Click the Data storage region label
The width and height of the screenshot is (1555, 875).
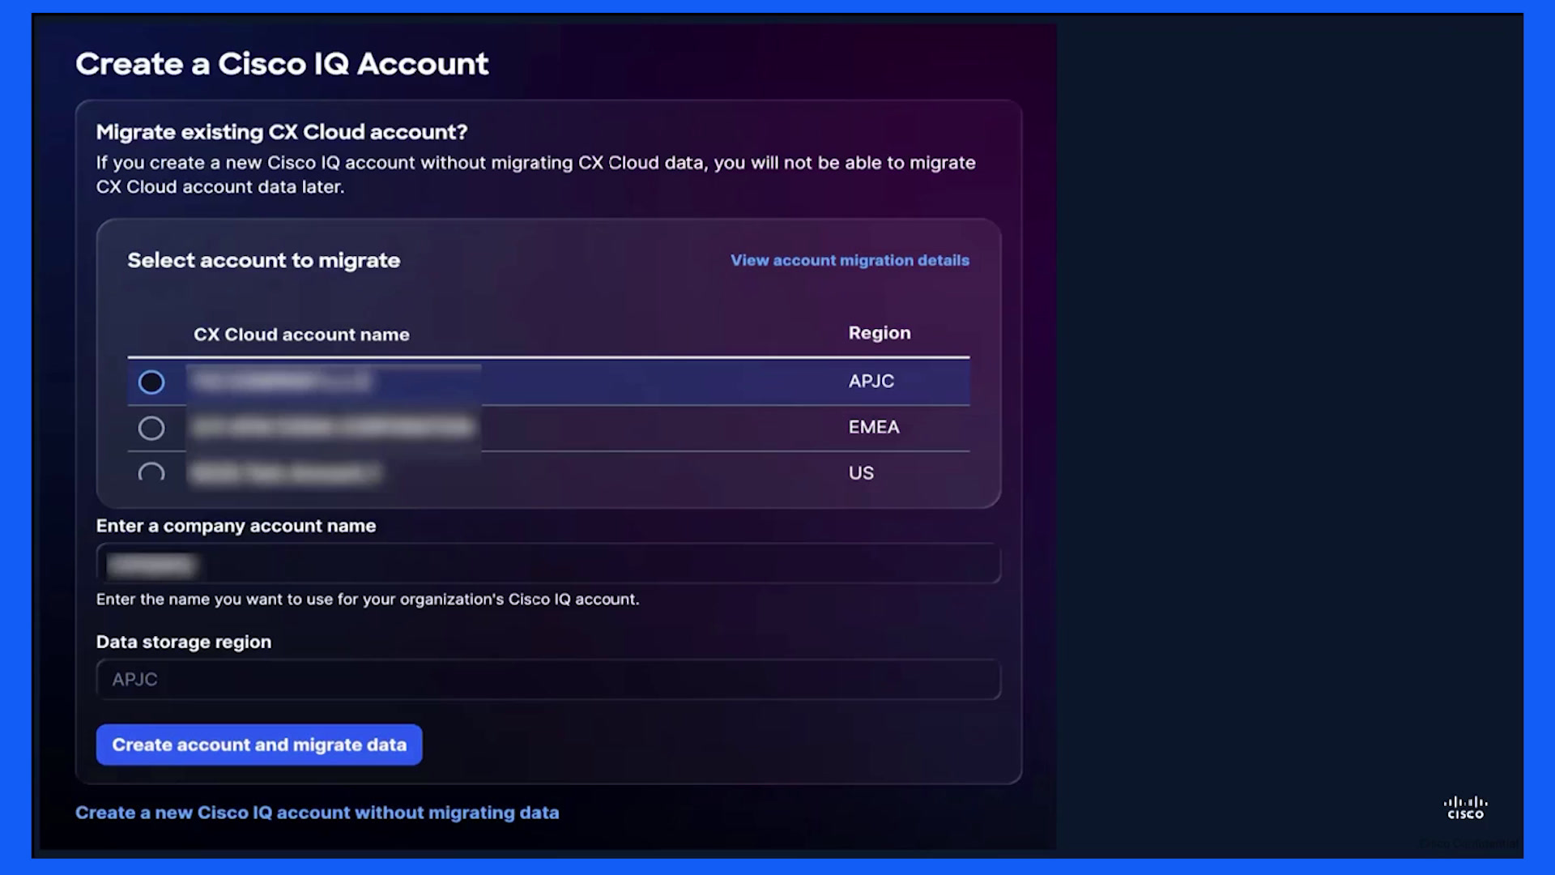[184, 642]
